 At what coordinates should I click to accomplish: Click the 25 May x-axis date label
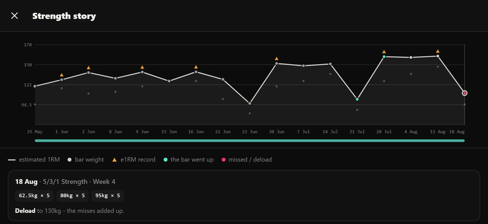(x=35, y=132)
